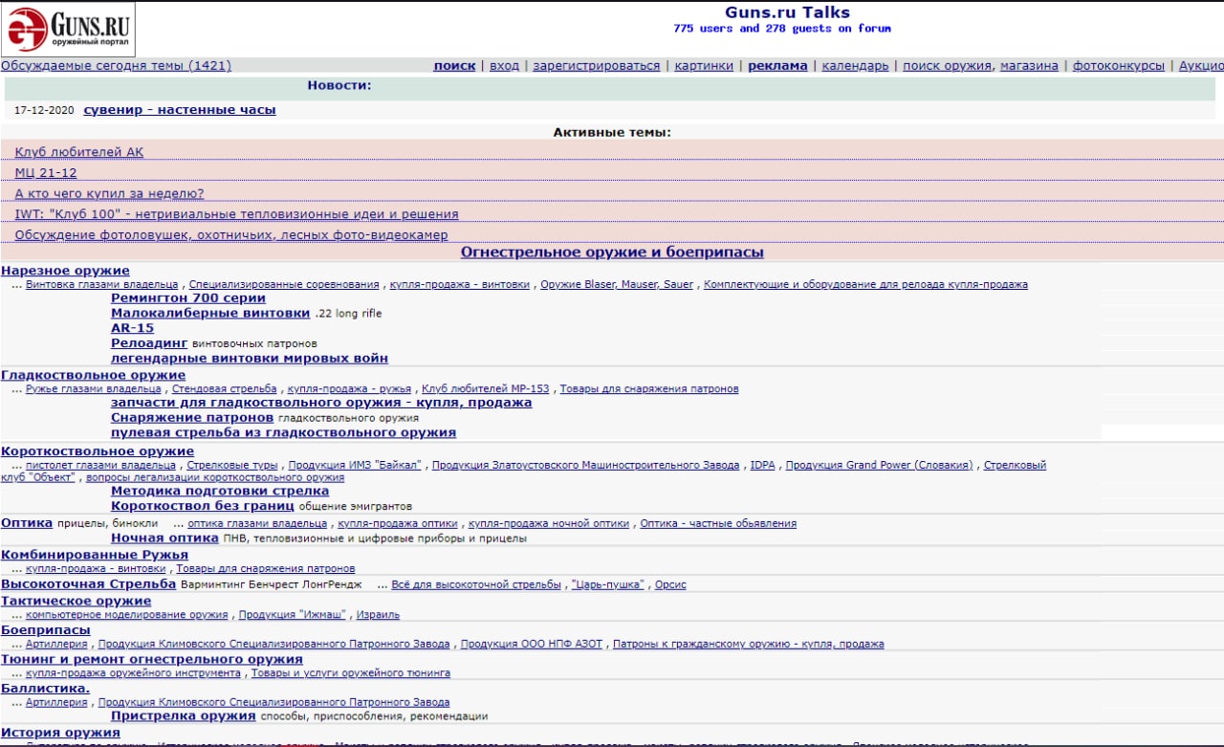1224x747 pixels.
Task: Open Малокалиберные винтовки forum
Action: [210, 313]
